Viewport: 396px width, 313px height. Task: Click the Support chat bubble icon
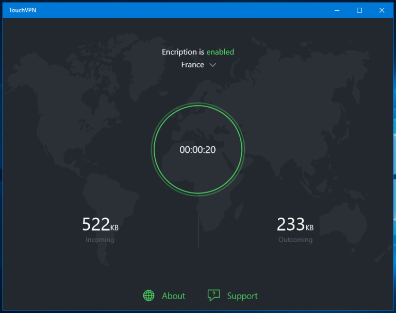point(213,295)
